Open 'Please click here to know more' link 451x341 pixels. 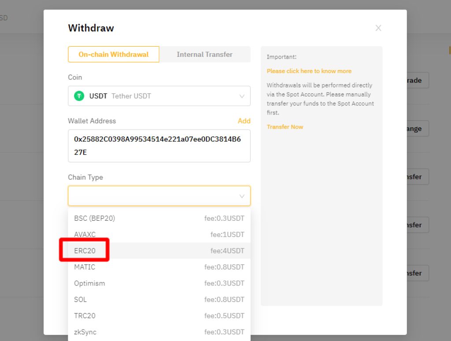coord(309,71)
